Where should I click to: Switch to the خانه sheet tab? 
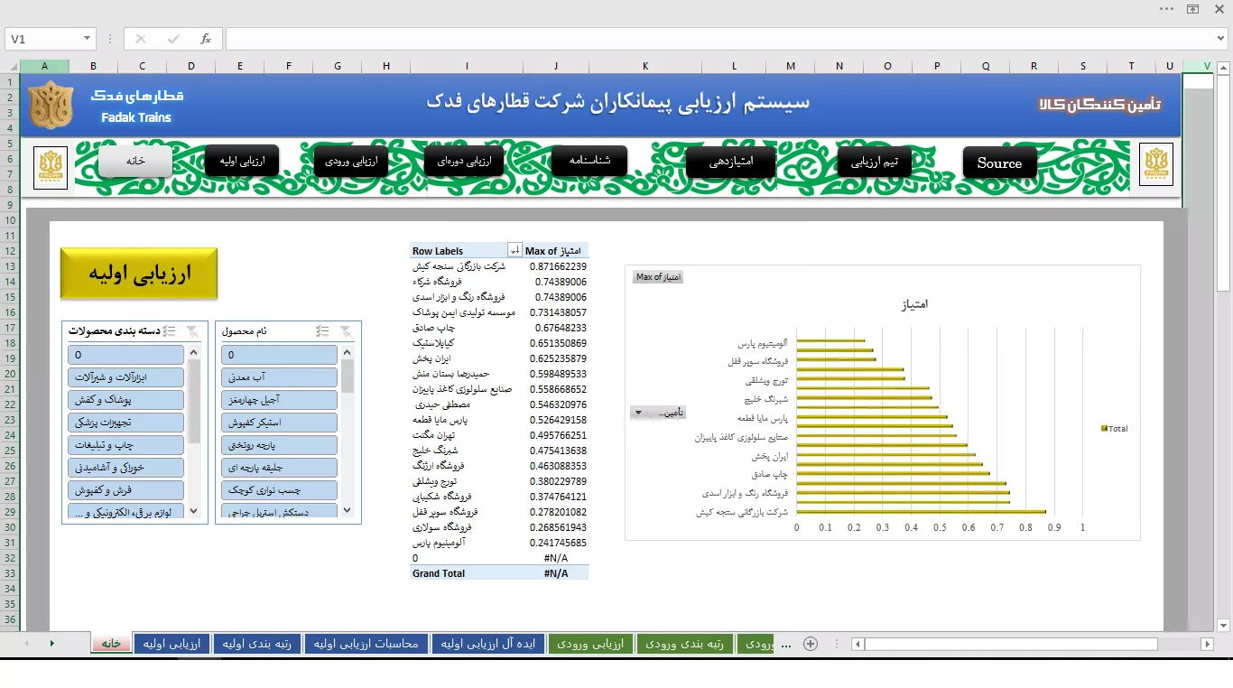point(111,644)
